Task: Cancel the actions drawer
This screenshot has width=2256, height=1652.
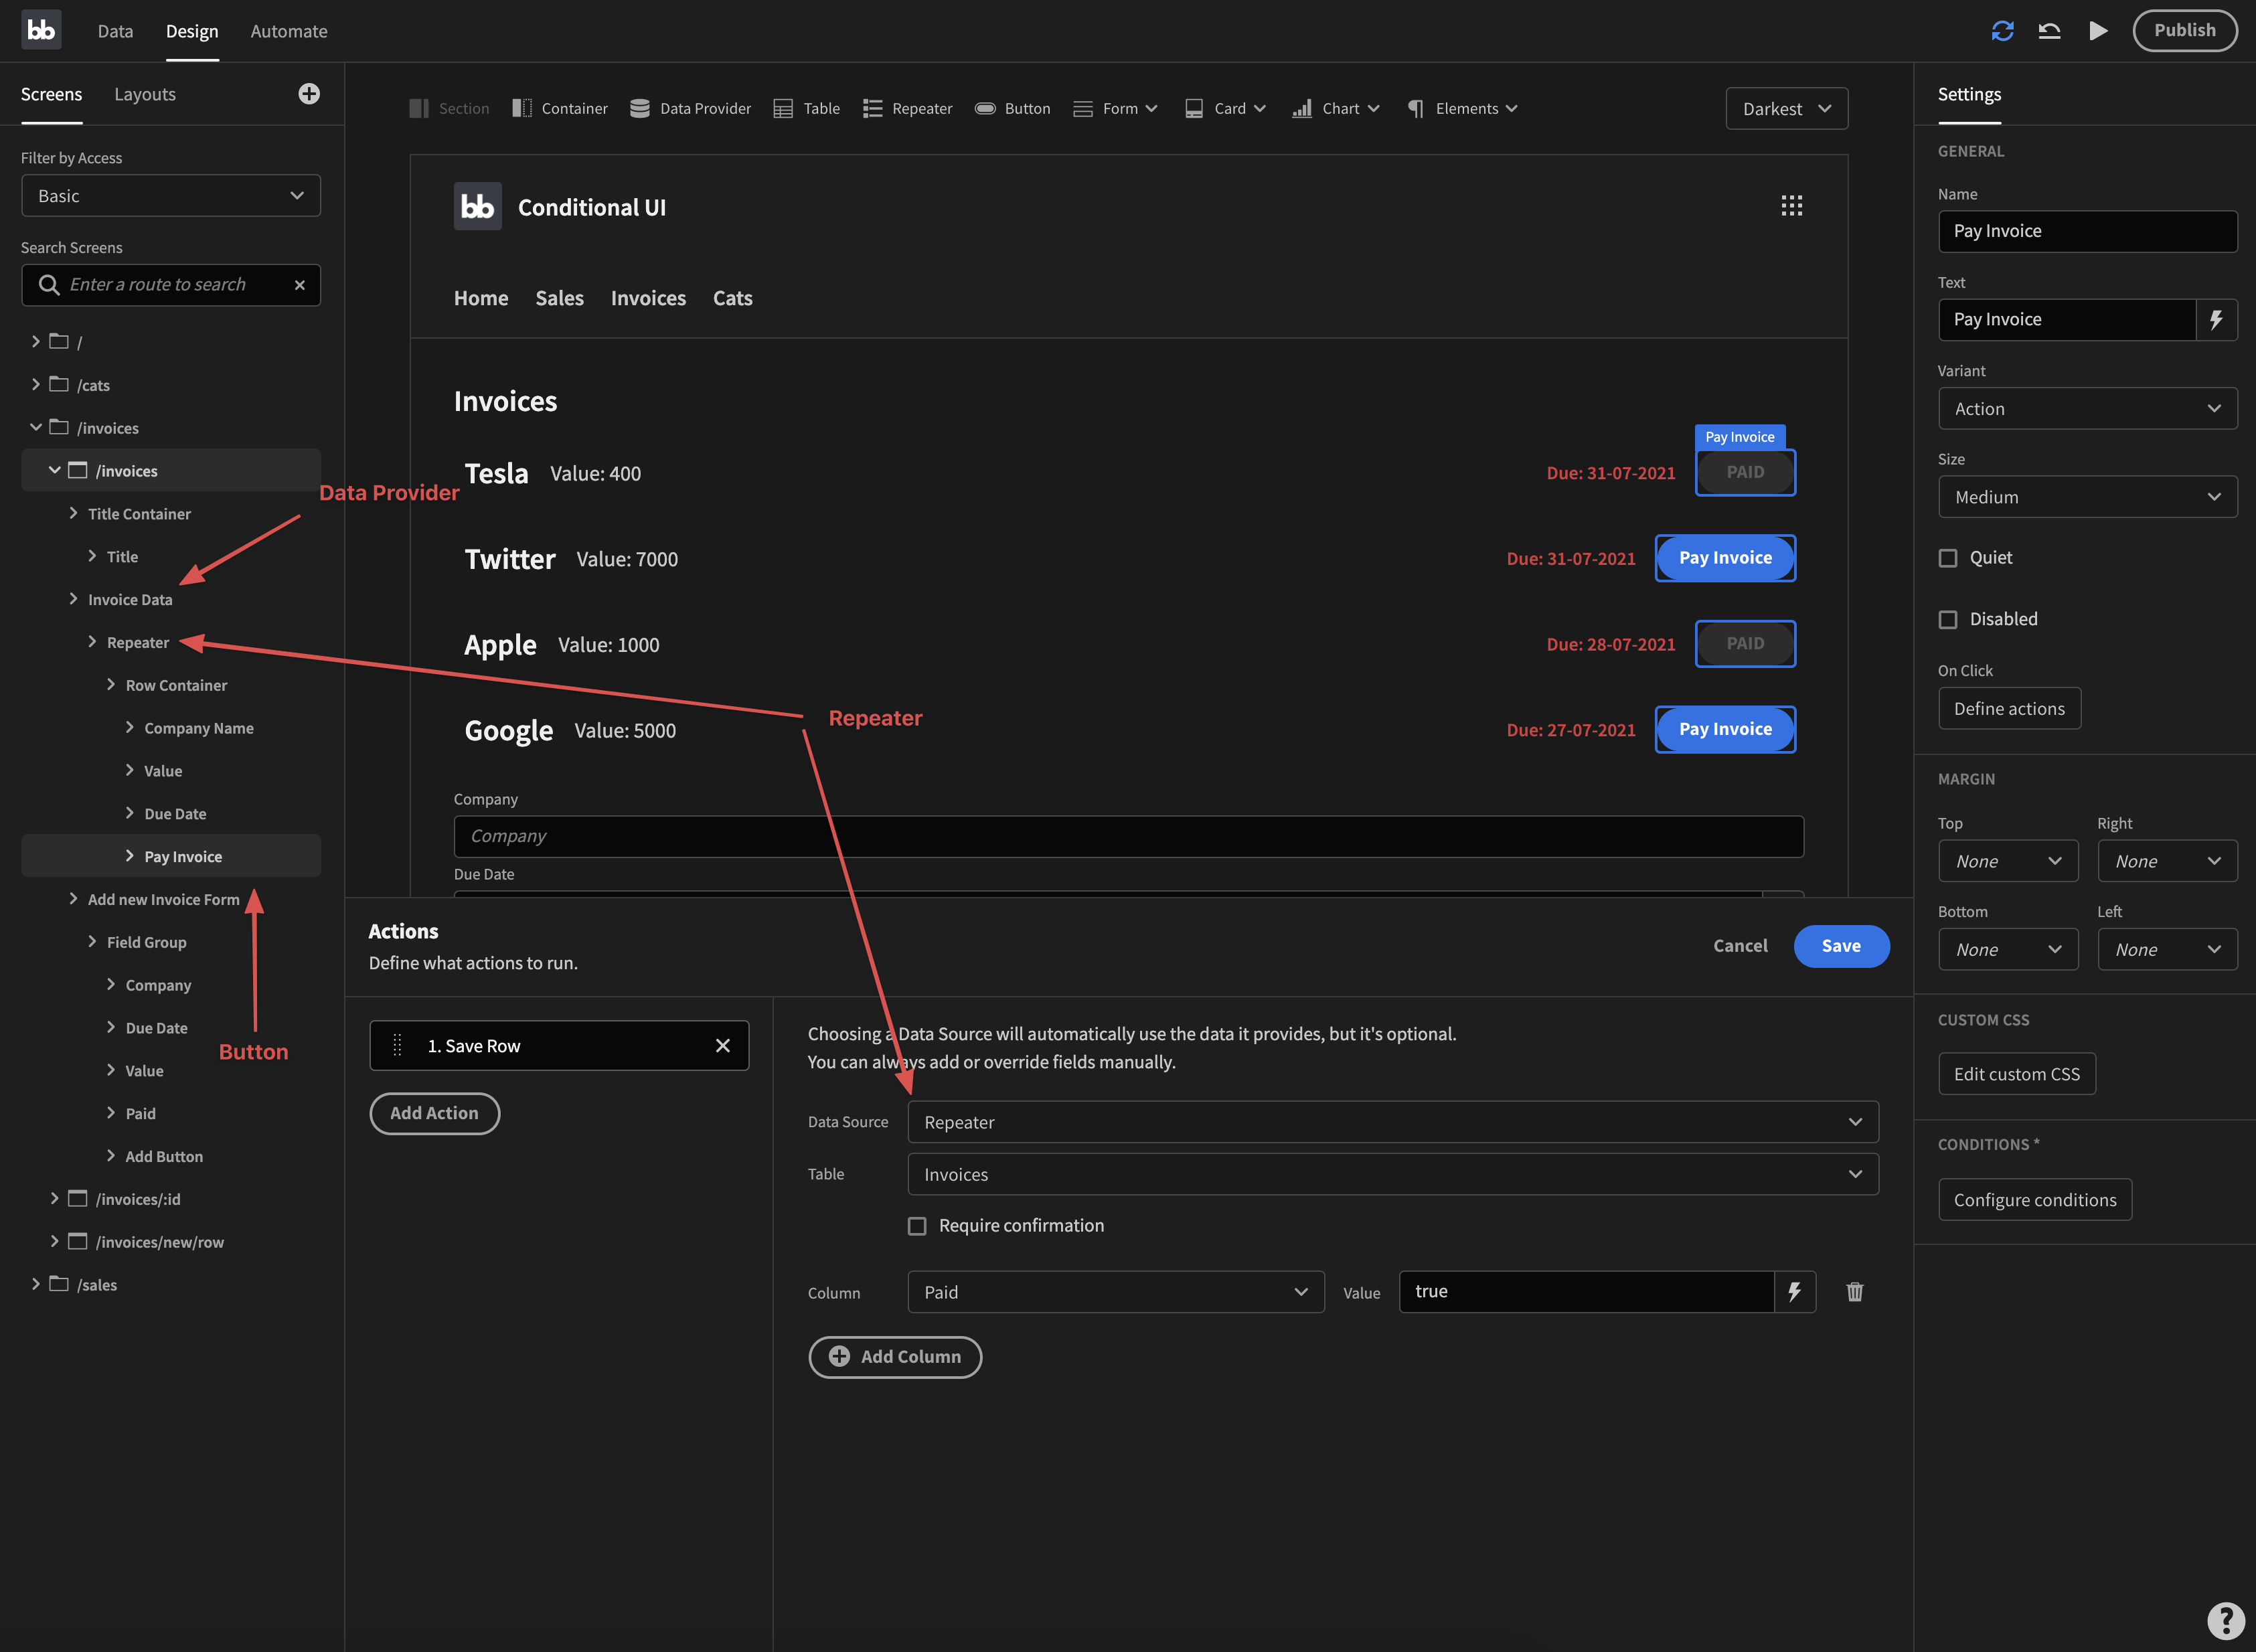Action: pyautogui.click(x=1740, y=946)
